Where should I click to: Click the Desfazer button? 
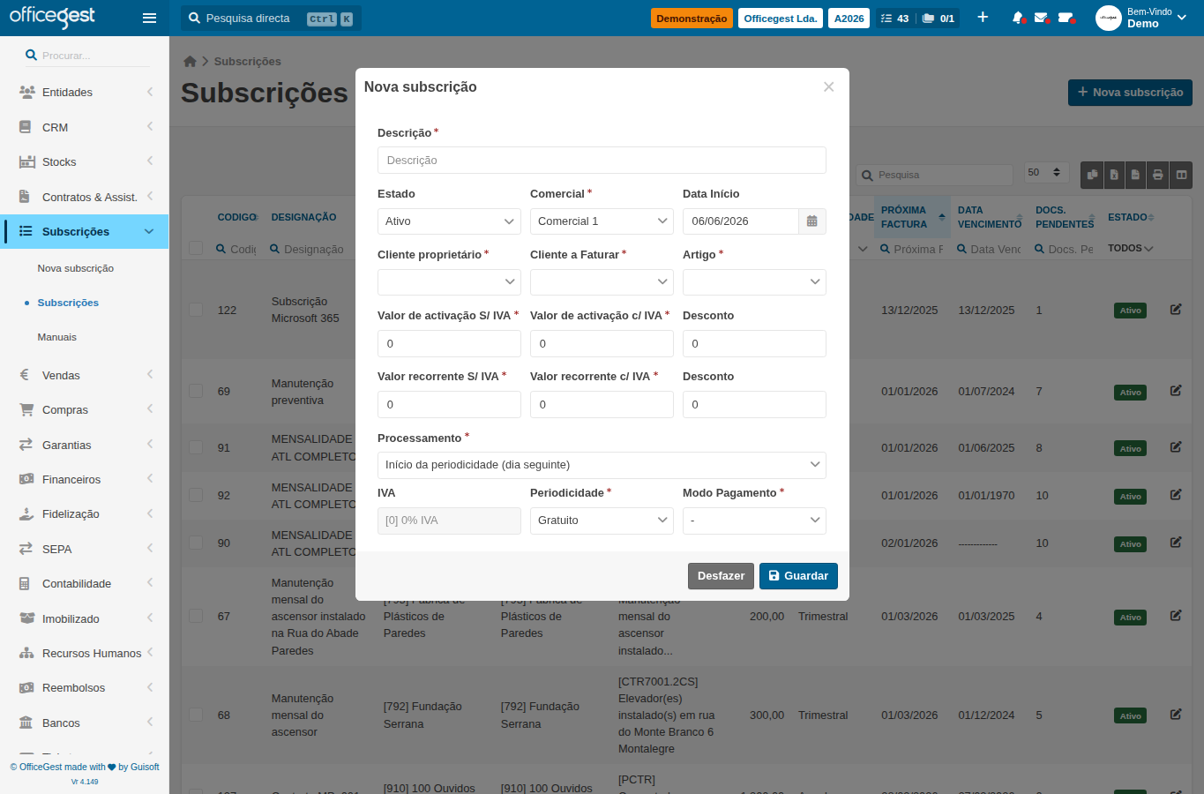721,576
